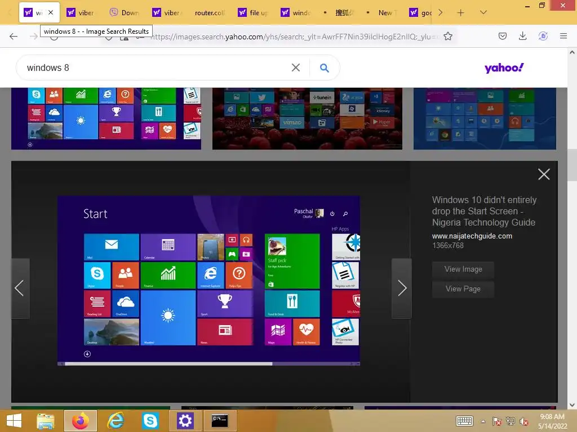Screen dimensions: 577x432
Task: Close the image preview panel
Action: pos(544,174)
